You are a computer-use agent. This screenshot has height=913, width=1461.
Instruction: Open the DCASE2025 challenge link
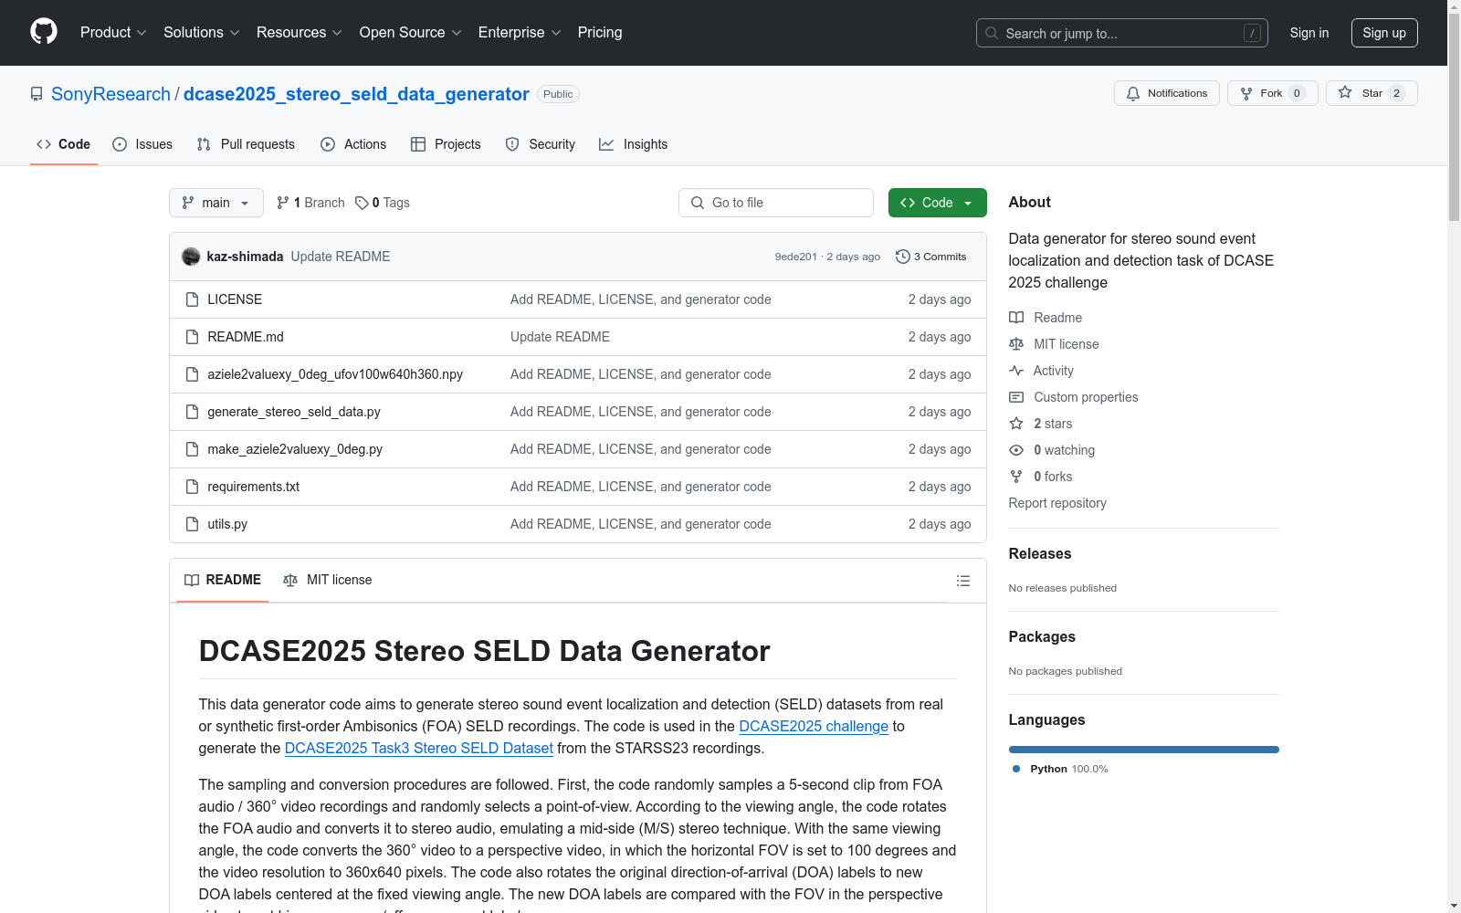[x=814, y=726]
